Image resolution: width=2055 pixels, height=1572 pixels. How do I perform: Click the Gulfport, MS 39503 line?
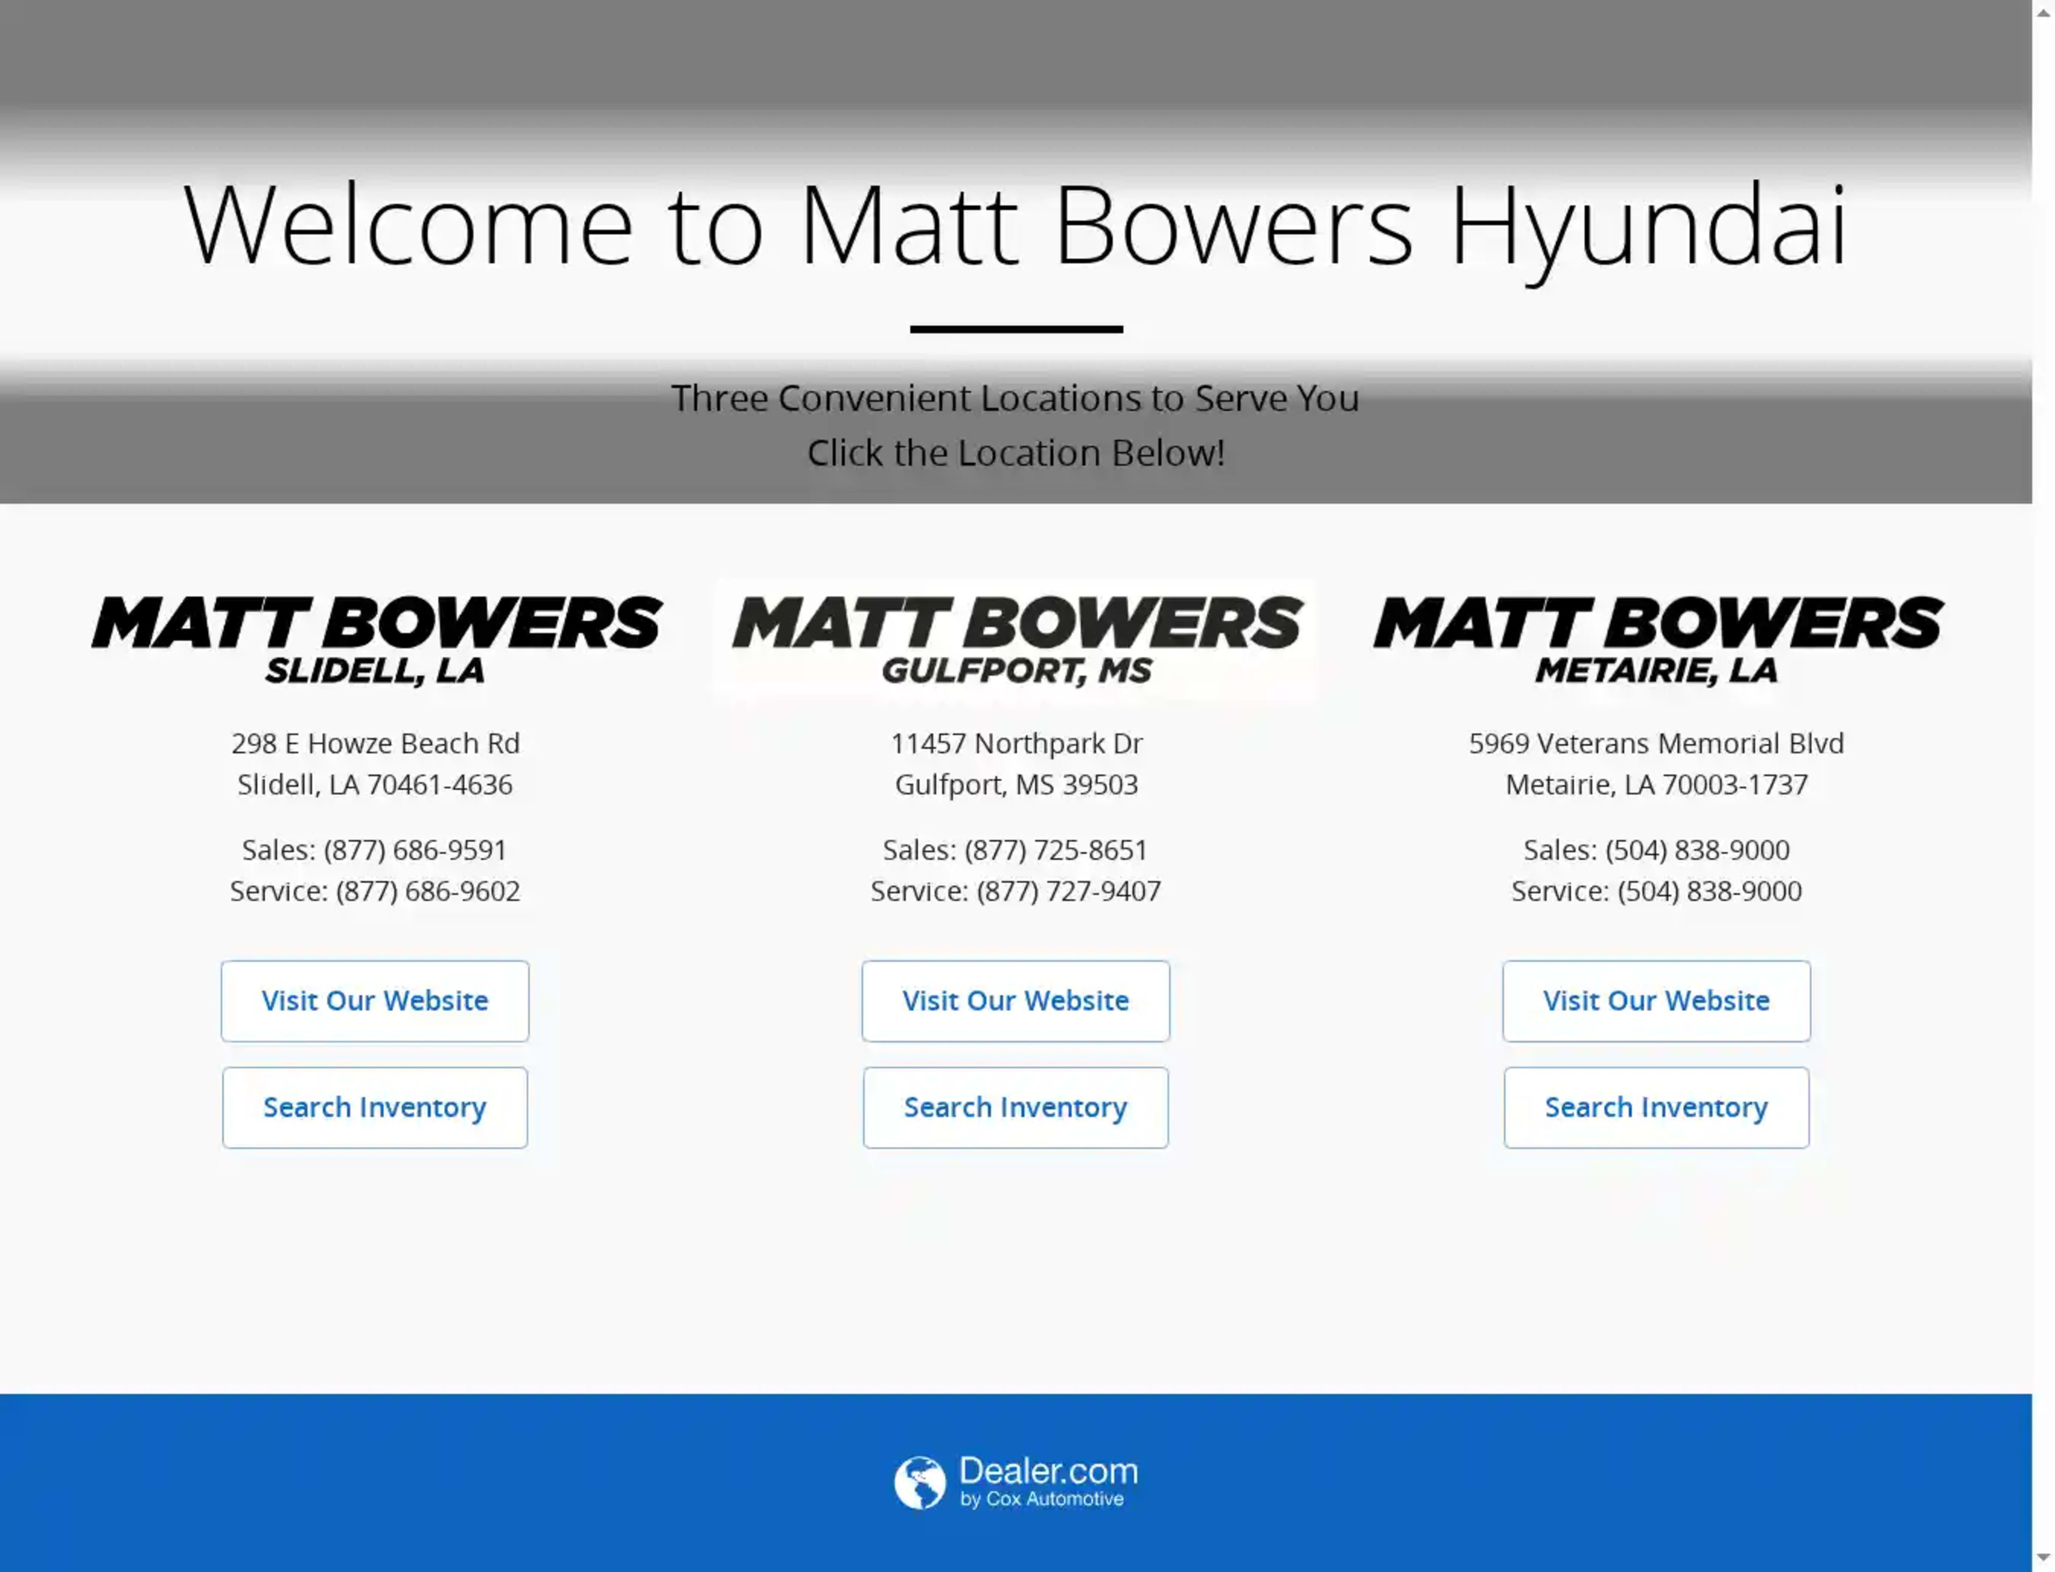pyautogui.click(x=1016, y=784)
